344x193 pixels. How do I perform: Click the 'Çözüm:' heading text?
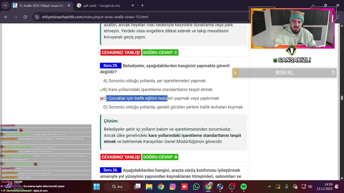(111, 121)
